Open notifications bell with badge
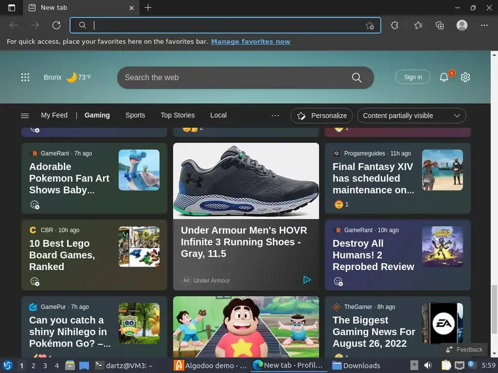Image resolution: width=498 pixels, height=373 pixels. point(445,77)
